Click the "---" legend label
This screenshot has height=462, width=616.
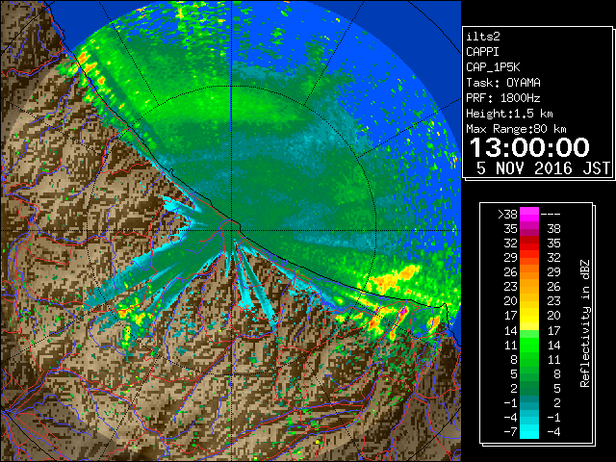[551, 215]
